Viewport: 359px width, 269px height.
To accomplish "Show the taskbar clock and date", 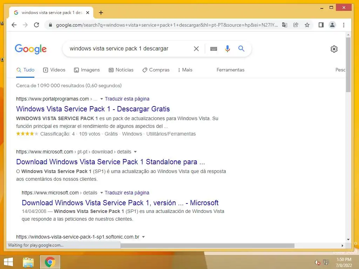I will [344, 262].
